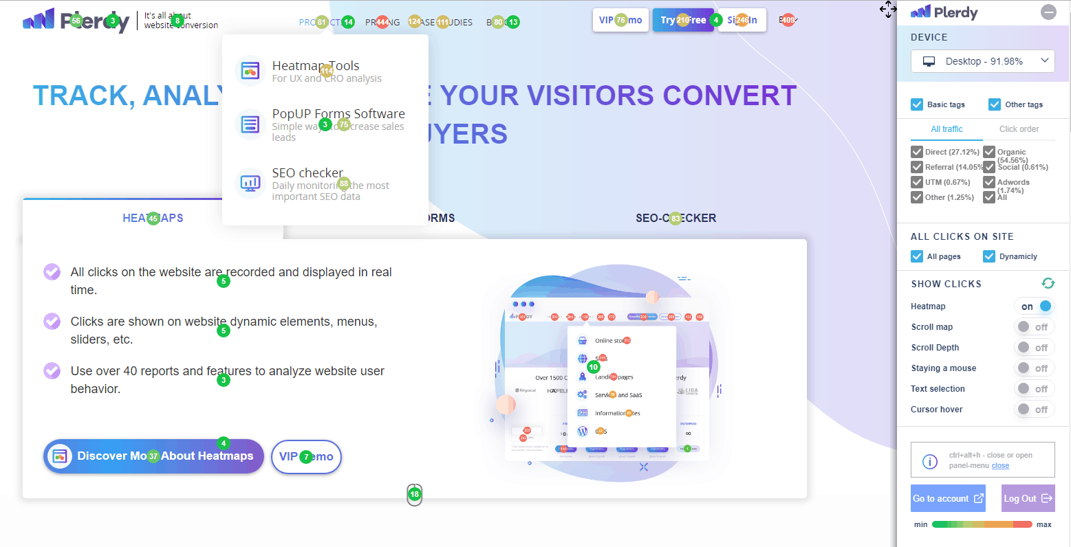Click the min-max heat color scale bar
1071x547 pixels.
coord(982,524)
